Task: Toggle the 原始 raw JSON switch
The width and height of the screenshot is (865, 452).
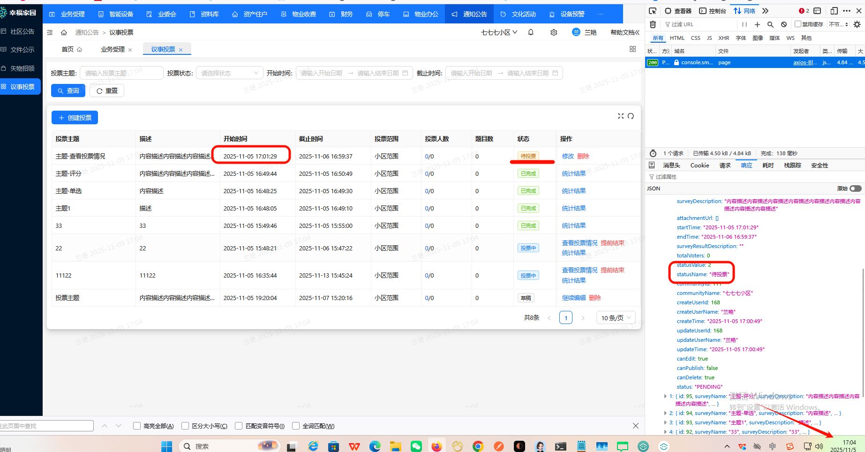Action: [856, 188]
